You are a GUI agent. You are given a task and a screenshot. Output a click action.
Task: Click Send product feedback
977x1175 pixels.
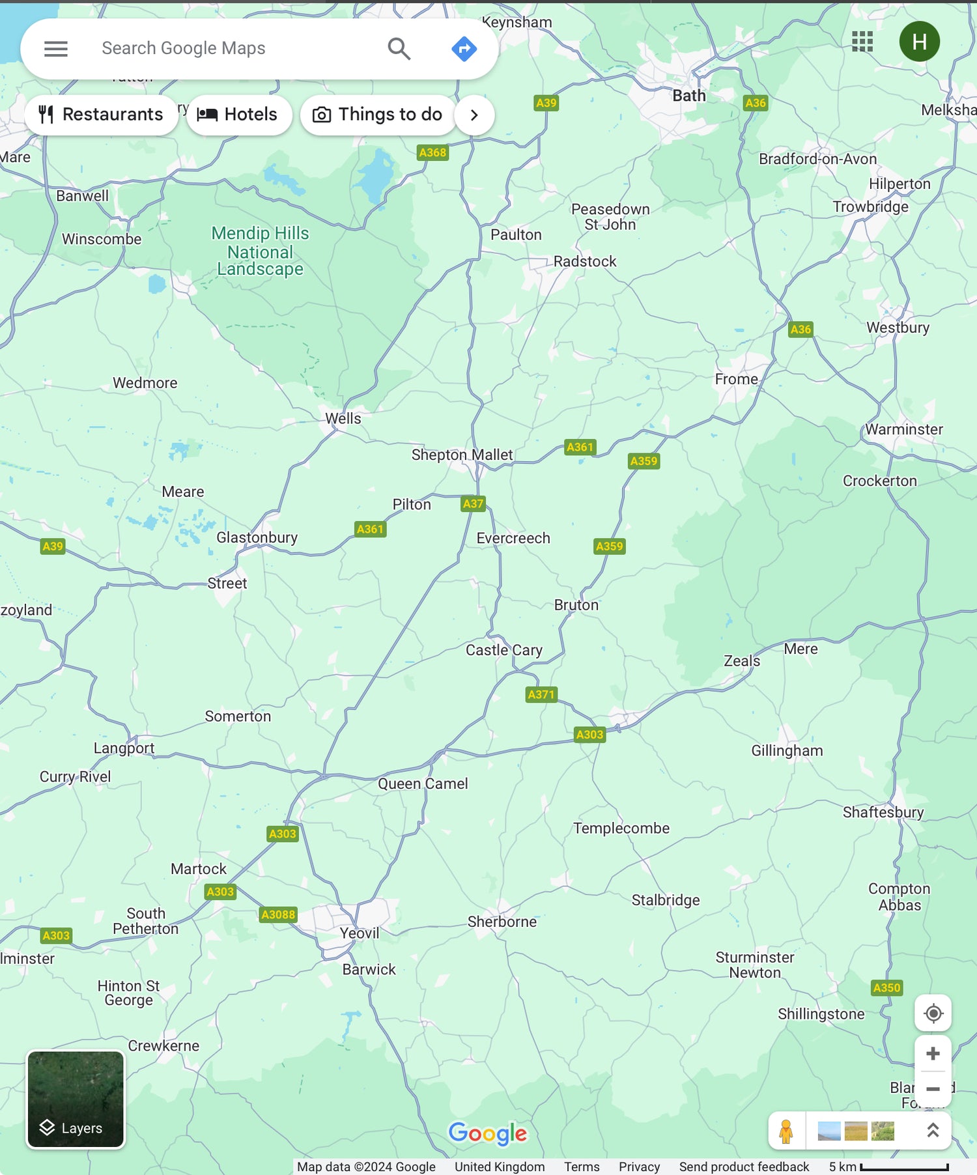tap(744, 1167)
